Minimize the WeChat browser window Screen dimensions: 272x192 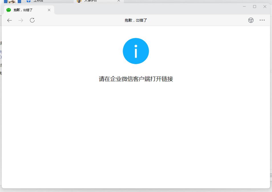pos(244,6)
